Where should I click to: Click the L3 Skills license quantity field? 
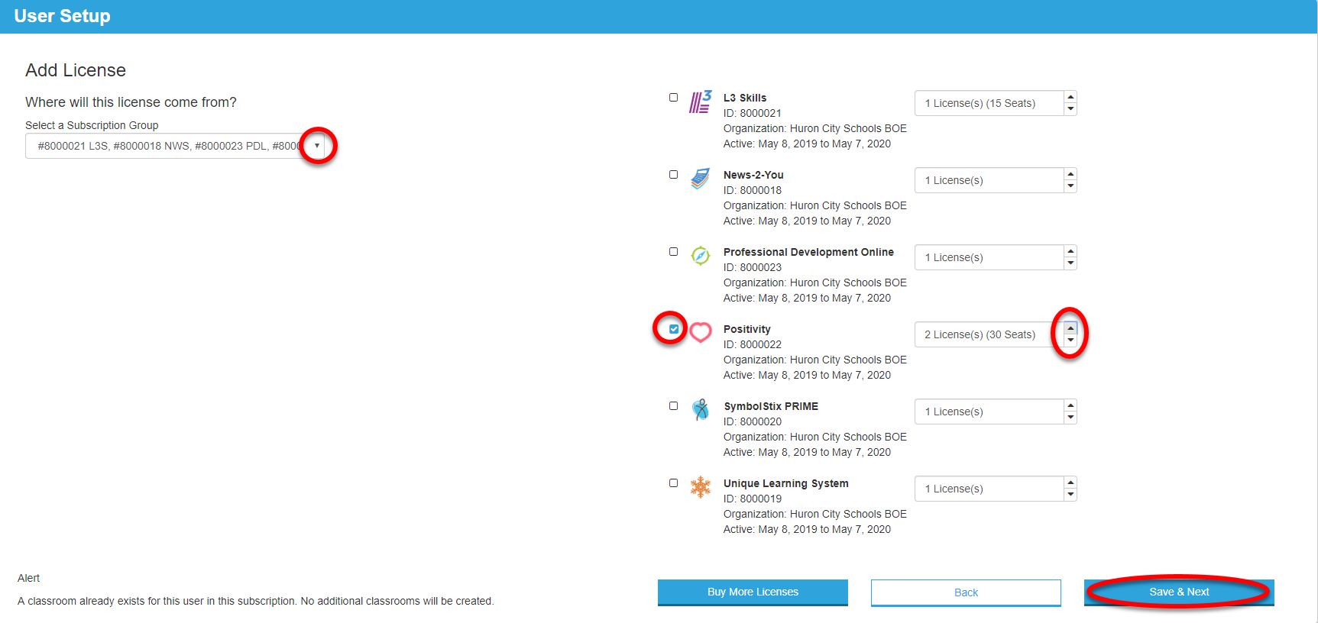[x=989, y=103]
